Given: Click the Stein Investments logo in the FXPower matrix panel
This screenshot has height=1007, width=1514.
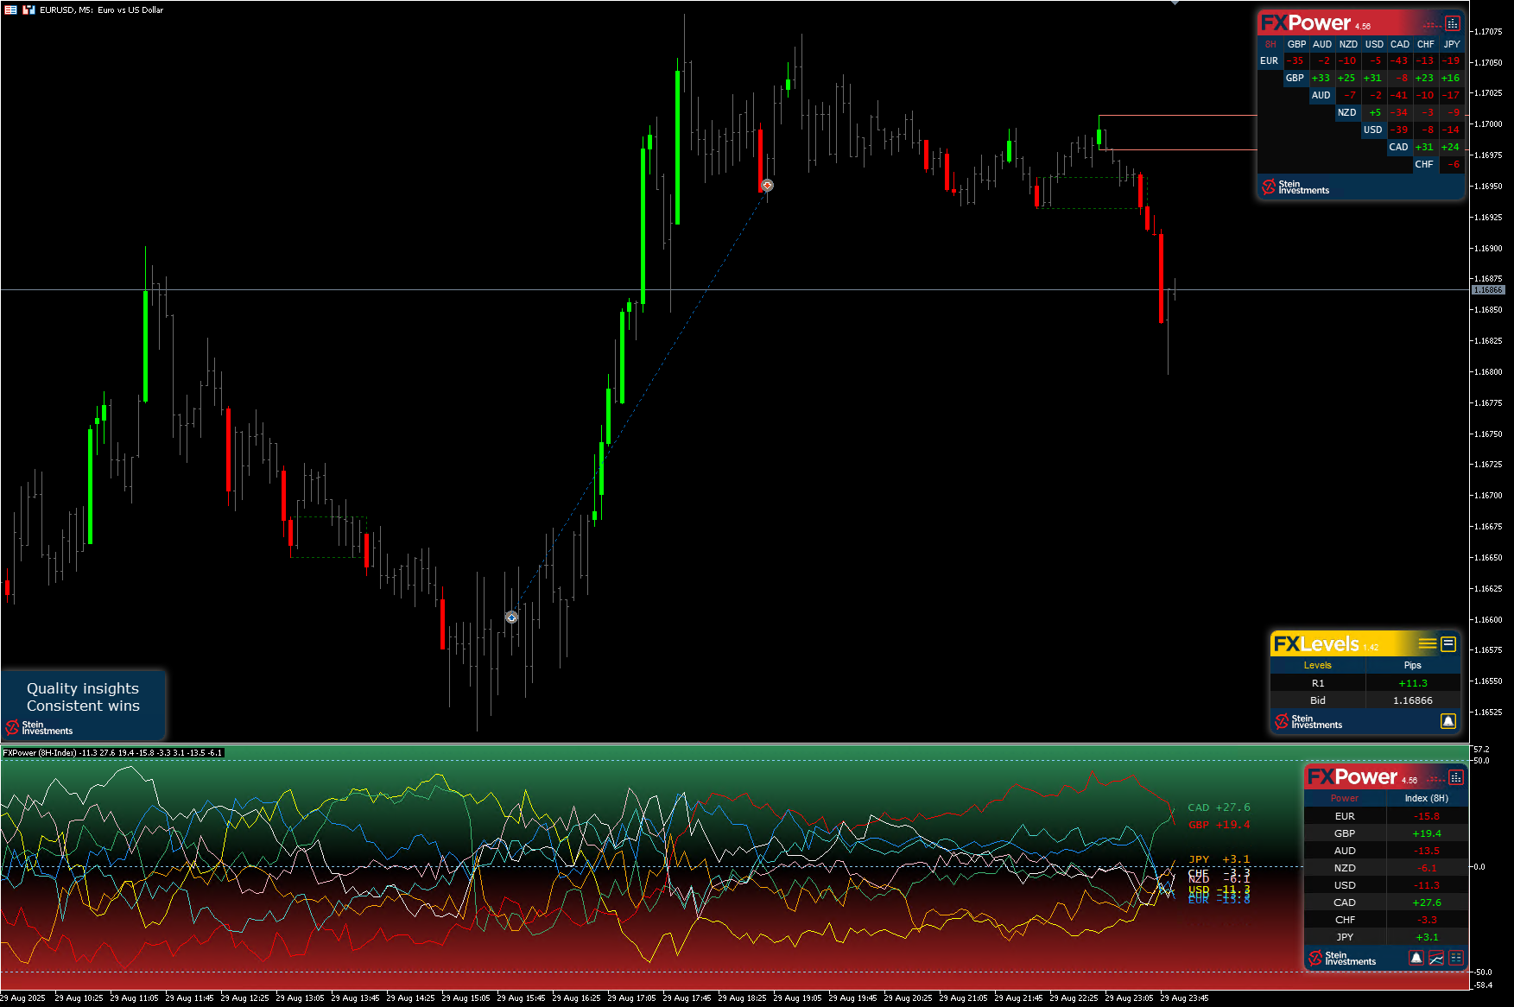Looking at the screenshot, I should (1295, 187).
